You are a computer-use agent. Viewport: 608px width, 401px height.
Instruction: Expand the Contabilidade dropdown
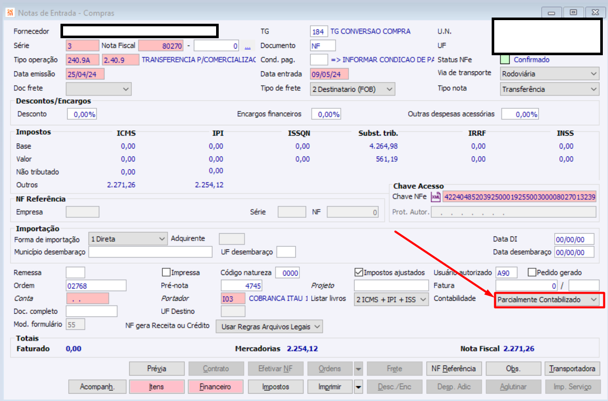tap(547, 300)
